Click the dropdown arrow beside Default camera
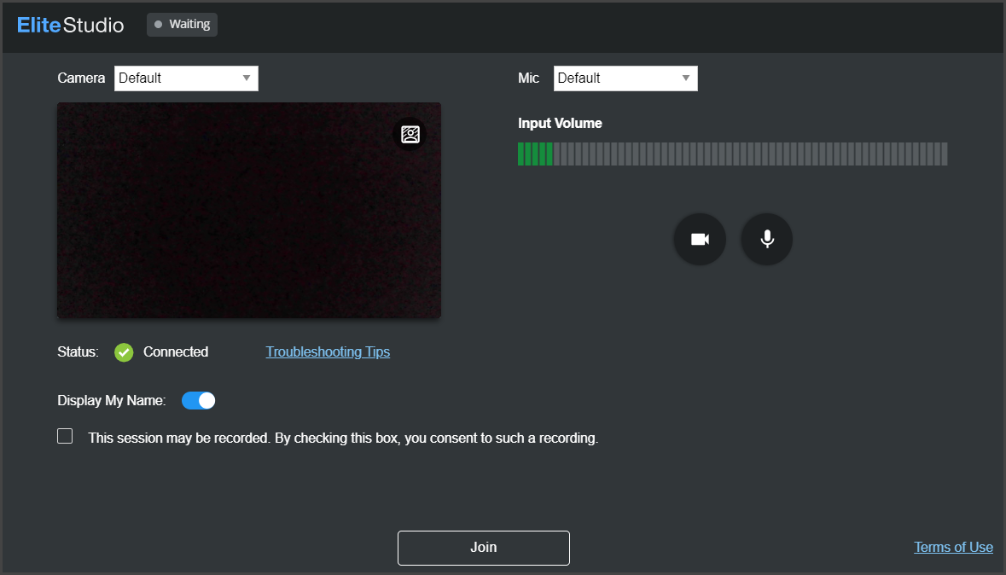 tap(248, 78)
